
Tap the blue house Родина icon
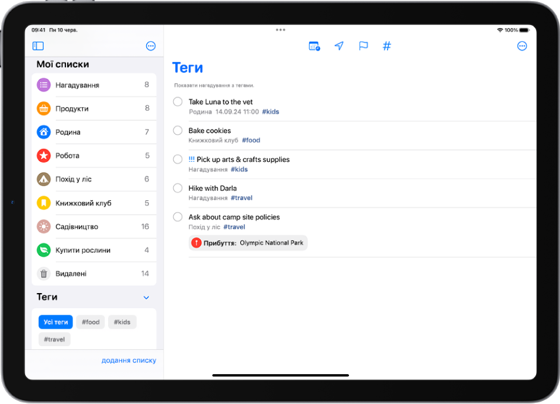pos(44,132)
